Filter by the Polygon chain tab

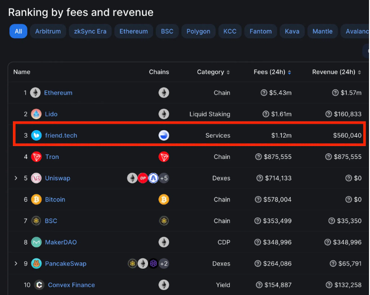198,31
